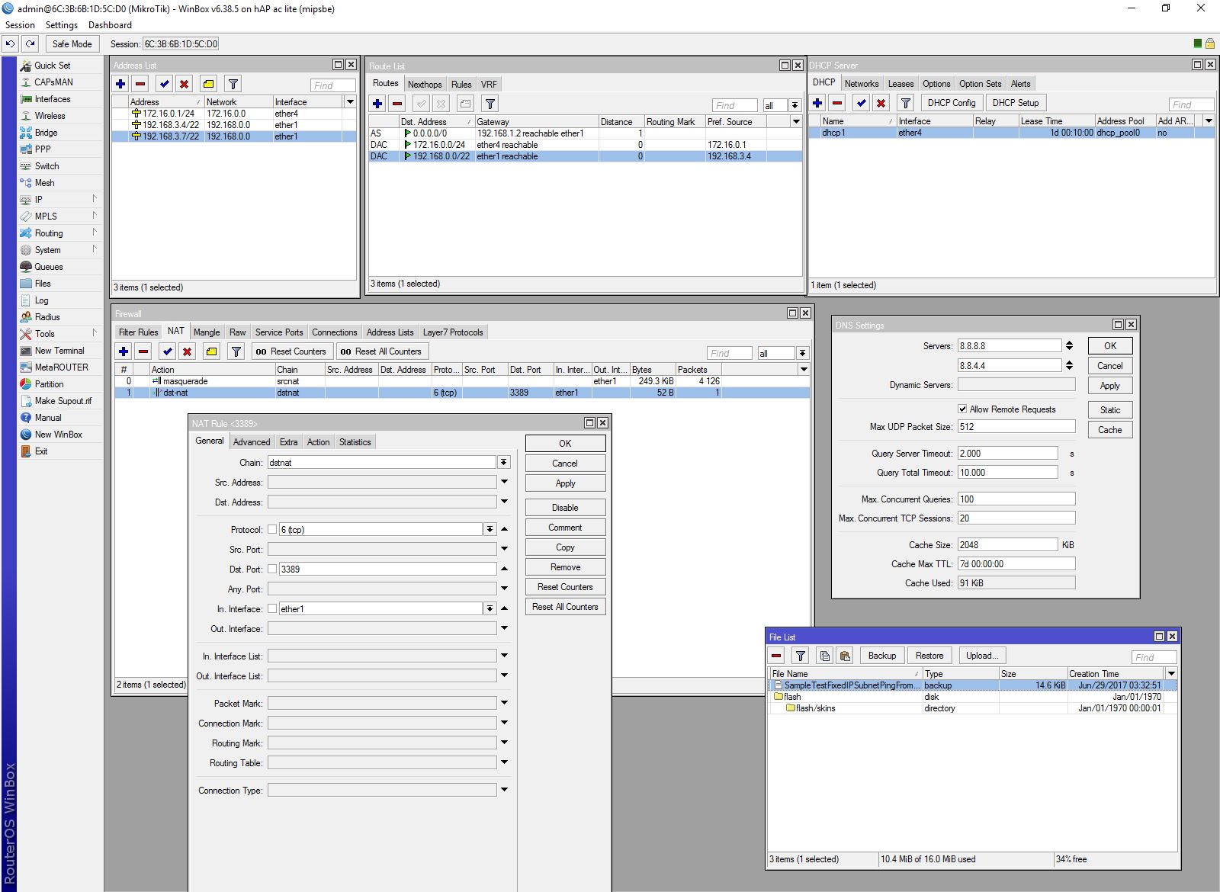This screenshot has height=892, width=1220.
Task: Open Protocol dropdown list in NAT Rule
Action: 490,529
